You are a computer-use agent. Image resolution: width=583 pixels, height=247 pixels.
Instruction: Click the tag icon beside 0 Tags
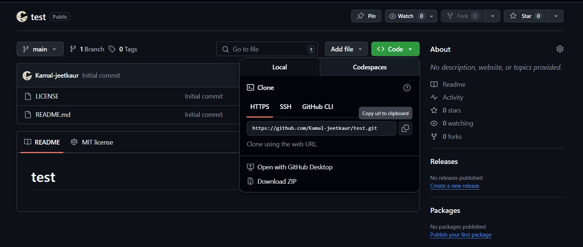112,49
